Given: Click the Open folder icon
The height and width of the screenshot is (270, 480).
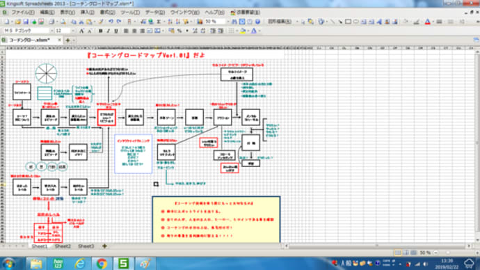Looking at the screenshot, I should 18,22.
